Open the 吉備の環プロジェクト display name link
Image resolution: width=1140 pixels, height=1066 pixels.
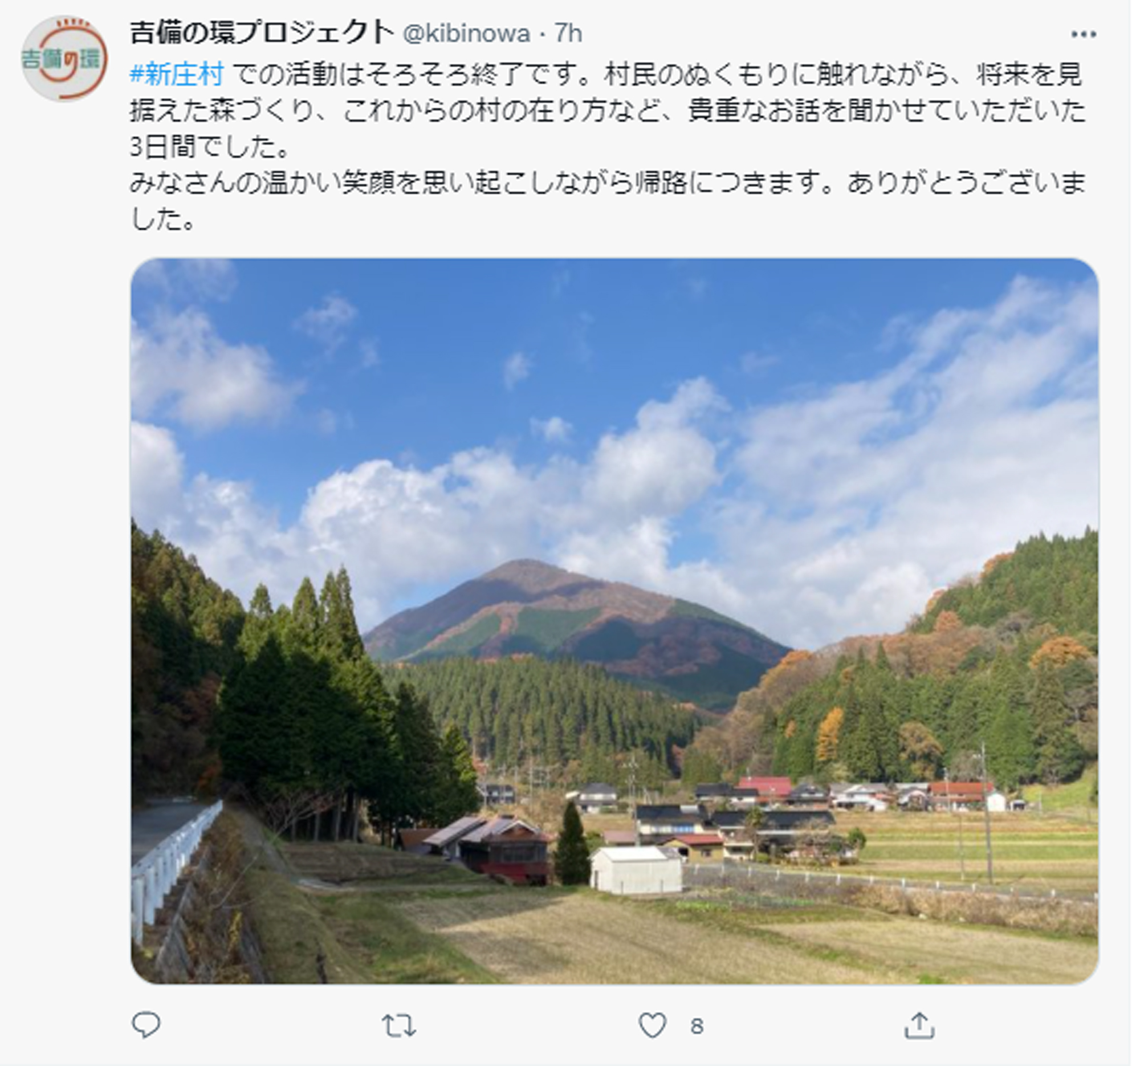(262, 33)
